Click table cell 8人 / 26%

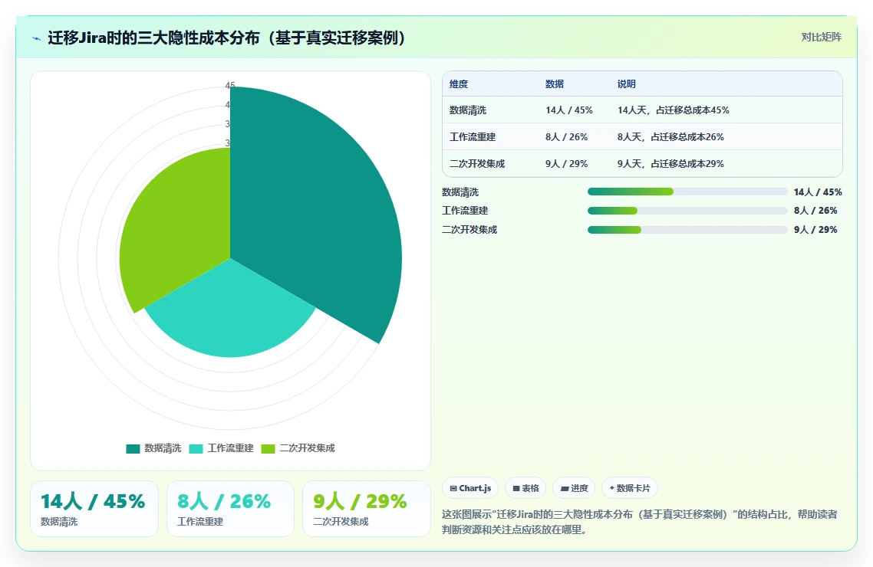tap(566, 136)
